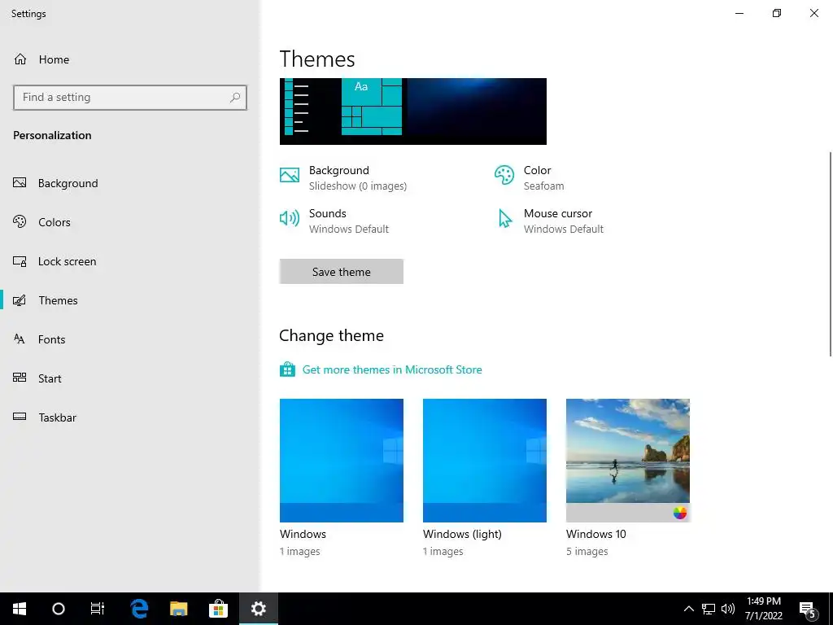Viewport: 833px width, 625px height.
Task: Apply the Windows theme thumbnail
Action: (341, 461)
